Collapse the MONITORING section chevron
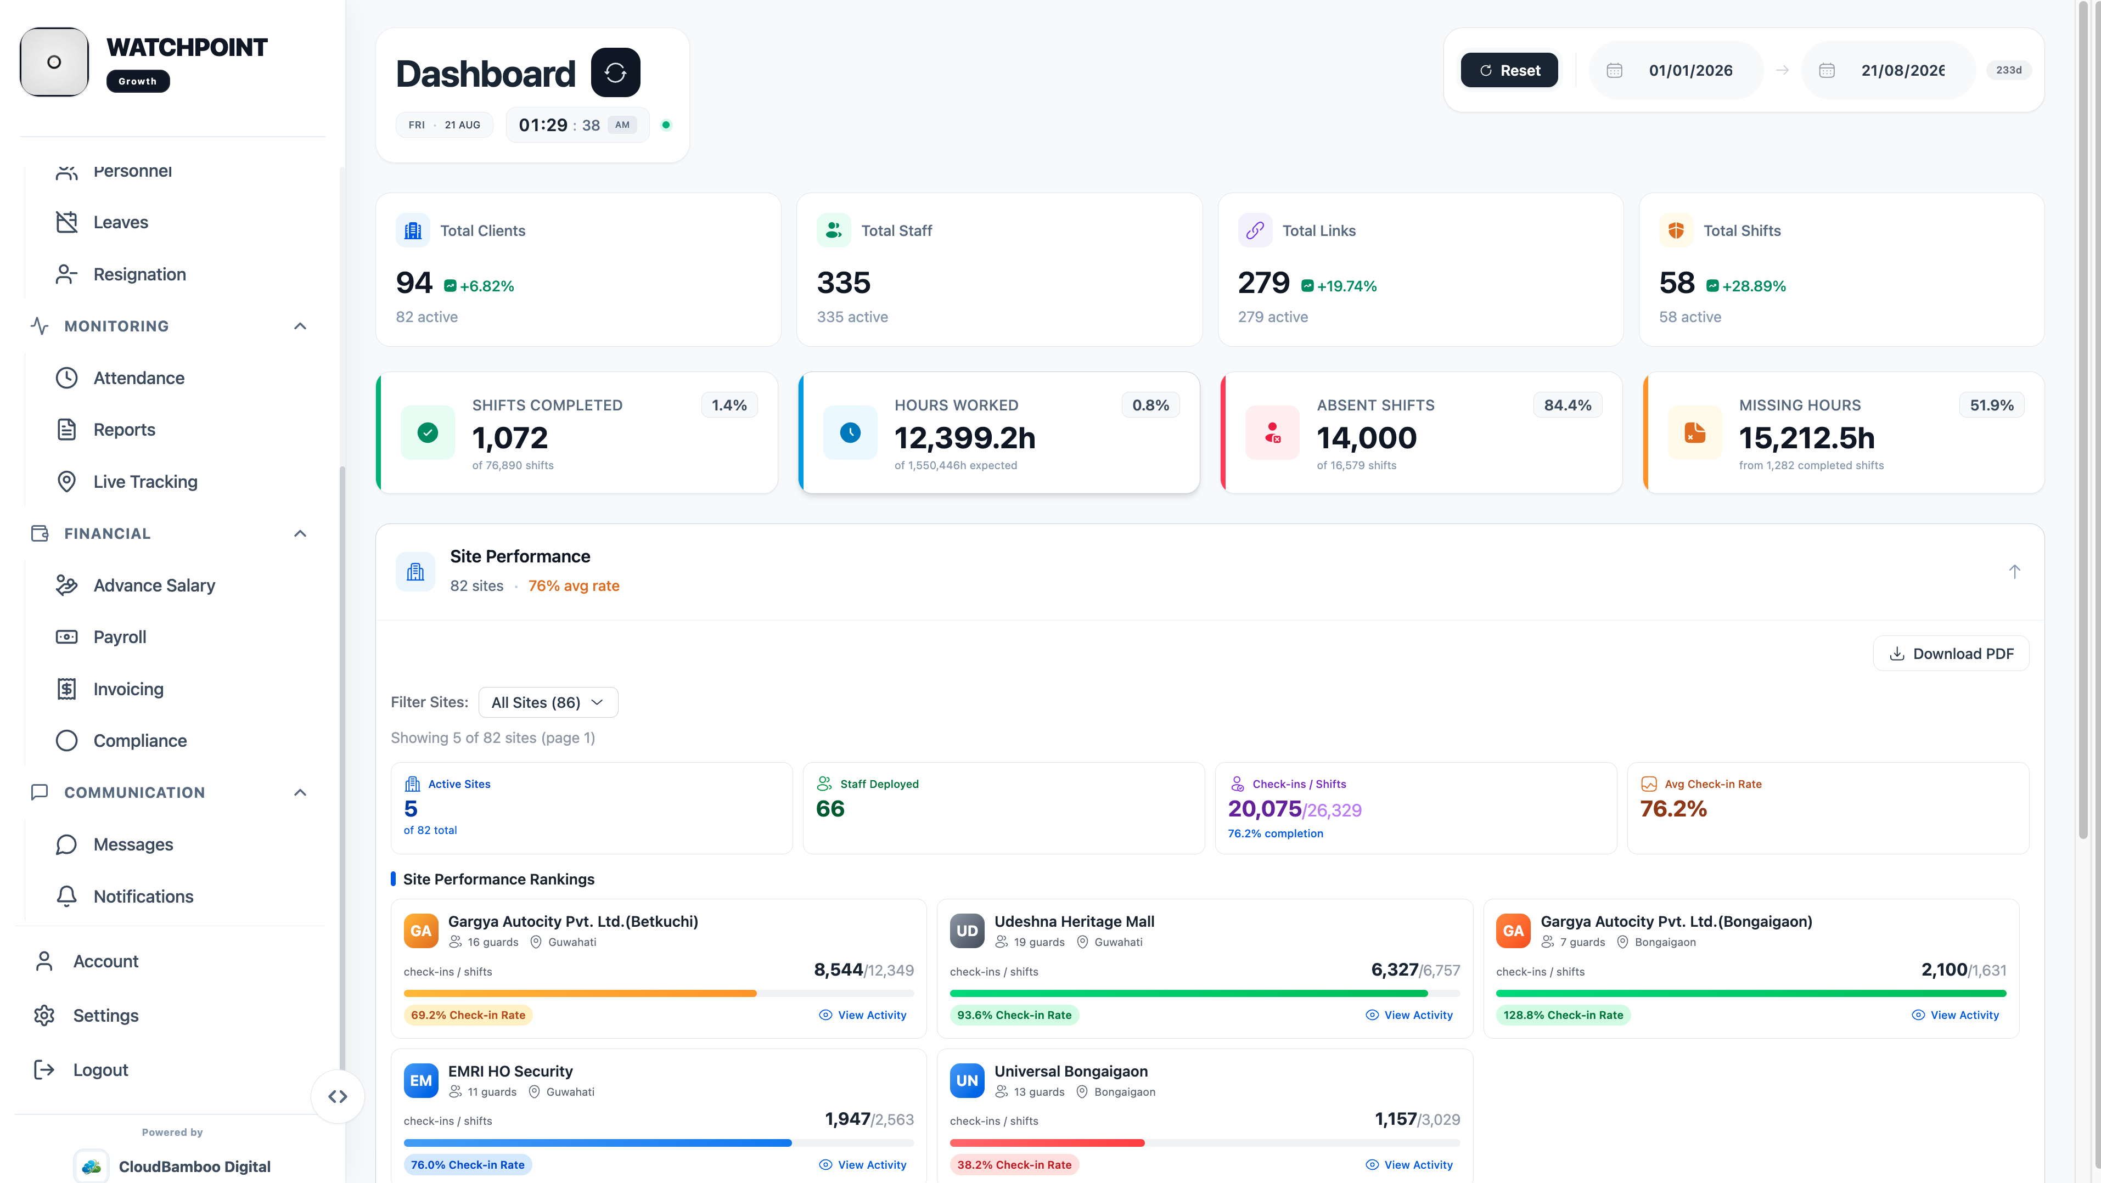2101x1183 pixels. coord(300,326)
